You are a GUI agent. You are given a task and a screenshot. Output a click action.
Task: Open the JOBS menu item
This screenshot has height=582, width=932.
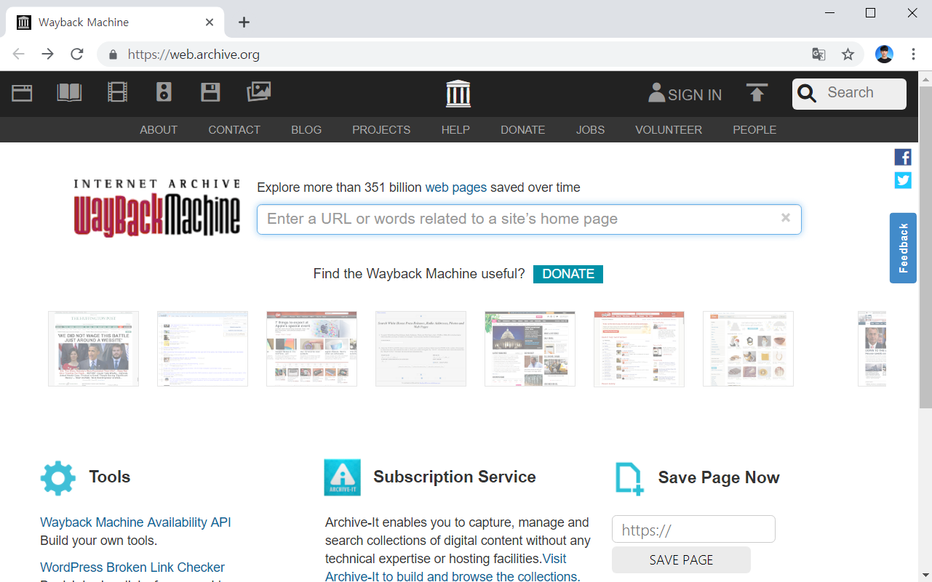tap(590, 130)
